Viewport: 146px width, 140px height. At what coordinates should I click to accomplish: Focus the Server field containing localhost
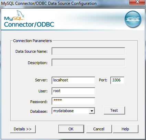[x=73, y=80]
